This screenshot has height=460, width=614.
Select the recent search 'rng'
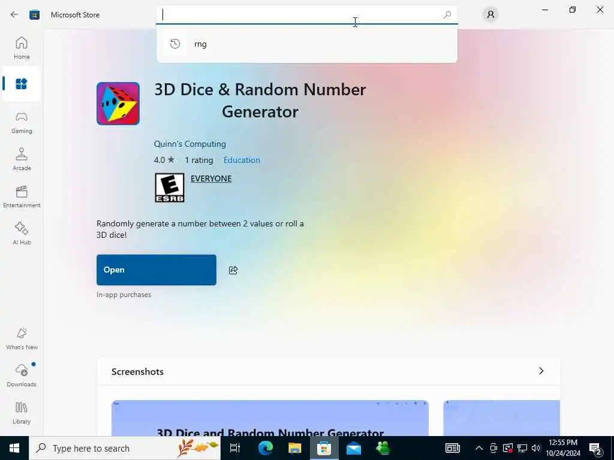coord(306,44)
